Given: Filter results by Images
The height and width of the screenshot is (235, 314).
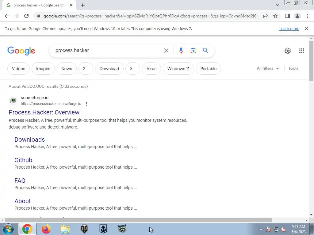Looking at the screenshot, I should [43, 69].
